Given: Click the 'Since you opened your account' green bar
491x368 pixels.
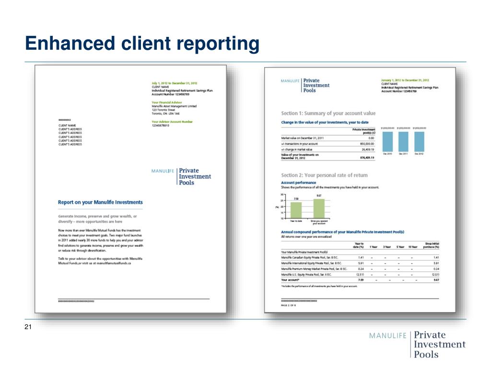Looking at the screenshot, I should [319, 209].
